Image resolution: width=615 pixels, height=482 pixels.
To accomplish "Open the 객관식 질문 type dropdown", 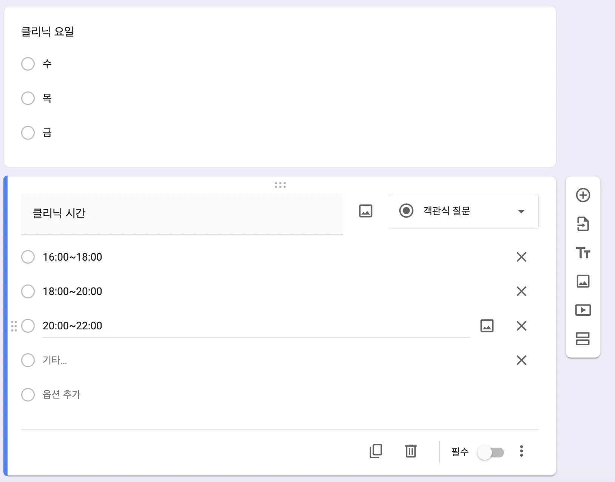I will tap(463, 211).
